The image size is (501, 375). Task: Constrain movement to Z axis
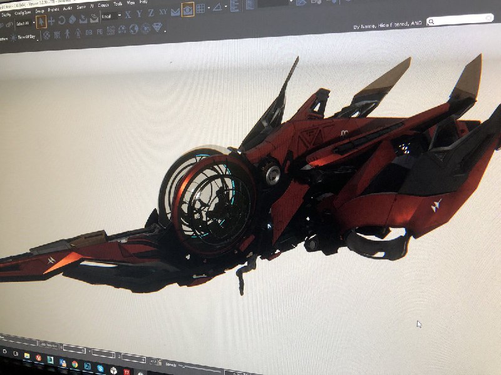click(x=151, y=13)
